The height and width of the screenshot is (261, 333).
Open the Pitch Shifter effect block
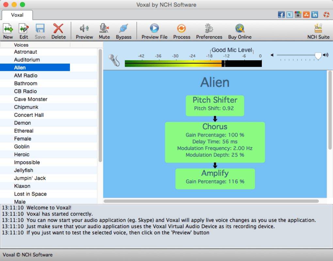[x=215, y=105]
